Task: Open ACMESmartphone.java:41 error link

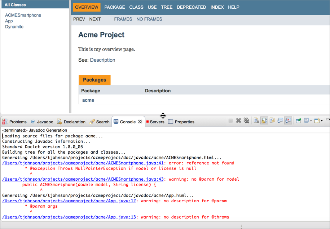Action: 83,163
